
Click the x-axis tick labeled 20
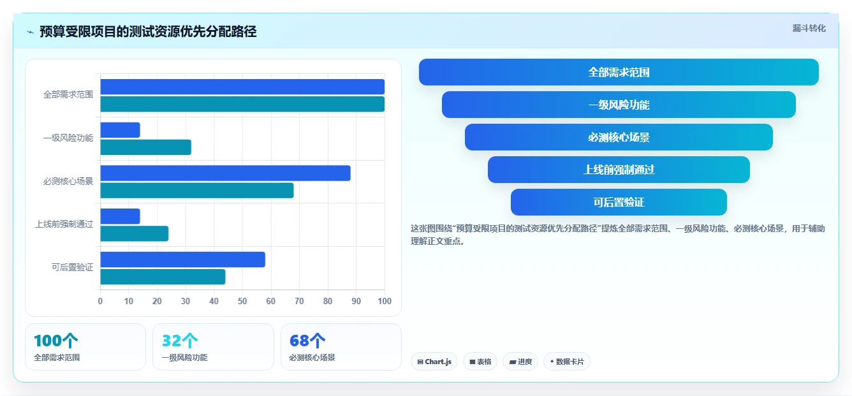coord(157,301)
